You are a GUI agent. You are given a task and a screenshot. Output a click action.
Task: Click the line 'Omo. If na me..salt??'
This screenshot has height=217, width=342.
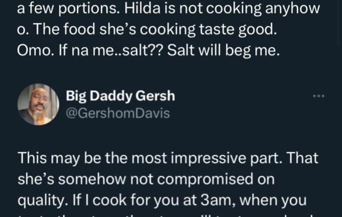coord(90,50)
